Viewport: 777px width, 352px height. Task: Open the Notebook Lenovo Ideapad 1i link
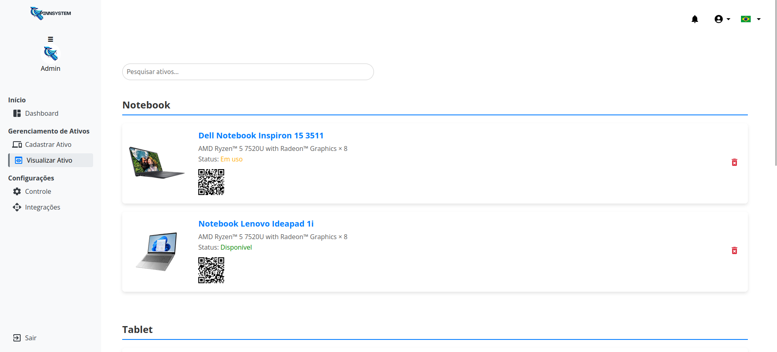(x=256, y=224)
